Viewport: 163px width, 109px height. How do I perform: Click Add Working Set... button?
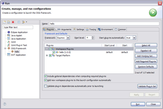pyautogui.click(x=146, y=56)
